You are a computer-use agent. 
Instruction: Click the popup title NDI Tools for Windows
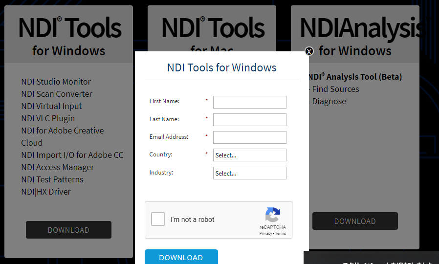click(222, 68)
